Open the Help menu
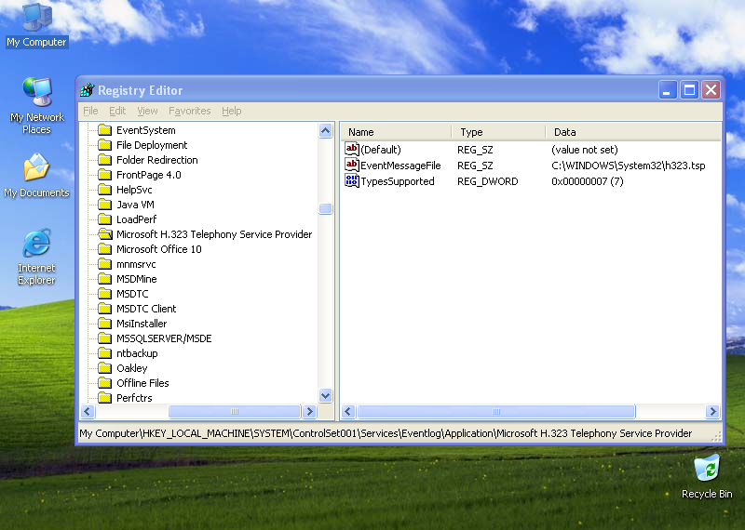 click(x=231, y=111)
